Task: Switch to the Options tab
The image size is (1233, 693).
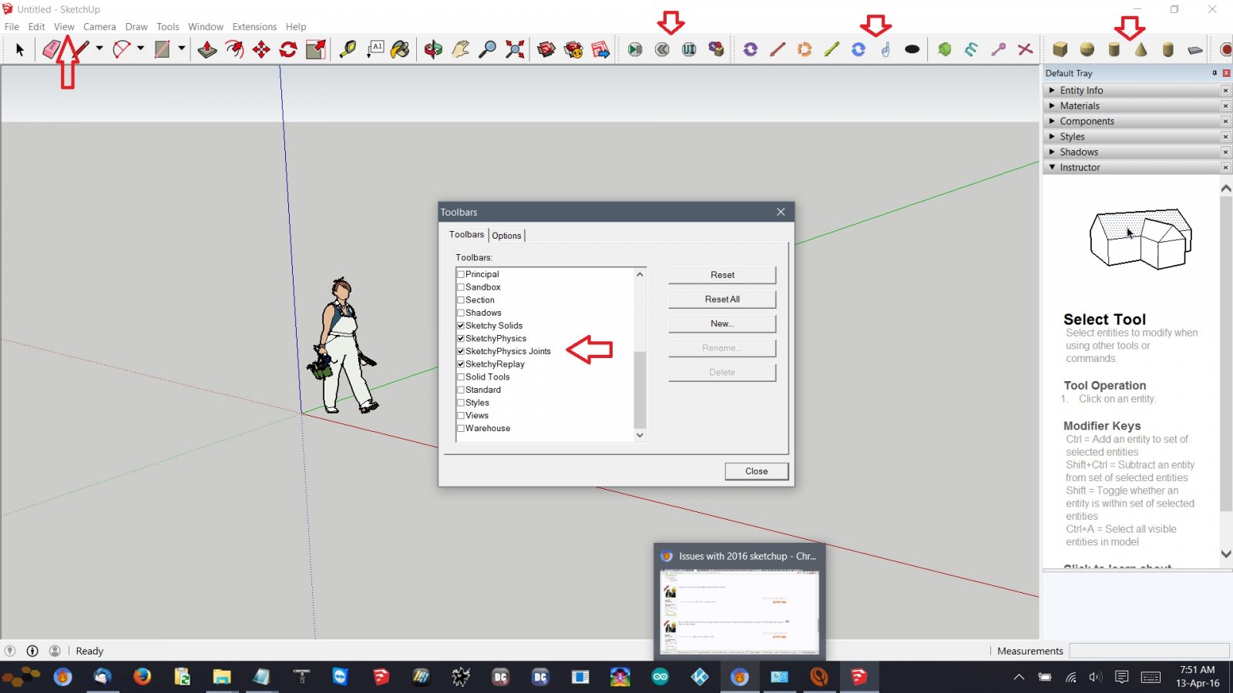Action: click(x=506, y=235)
